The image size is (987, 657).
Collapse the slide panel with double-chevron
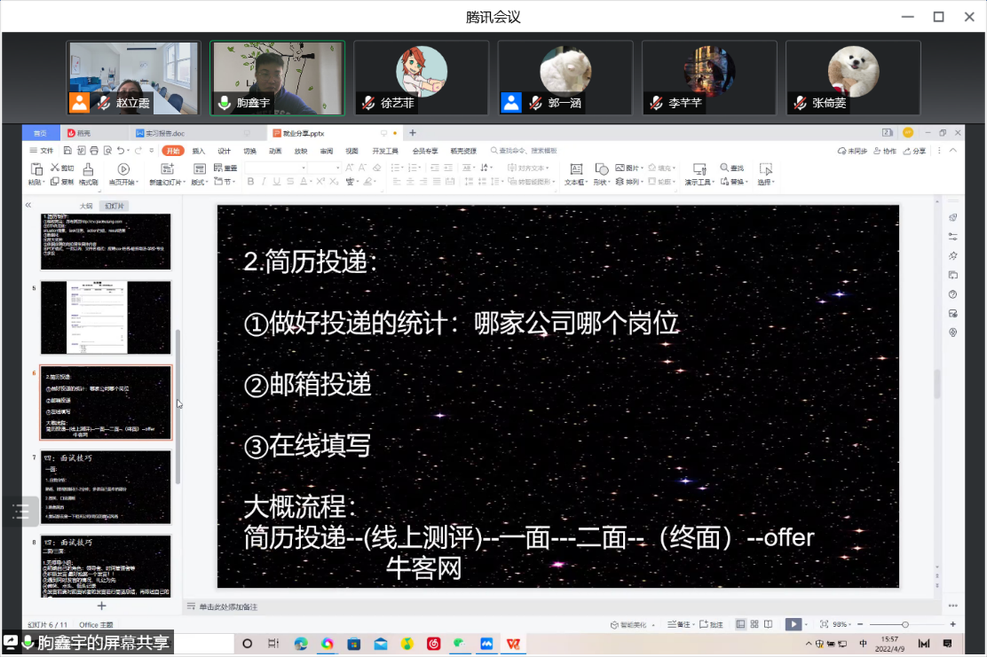[28, 205]
